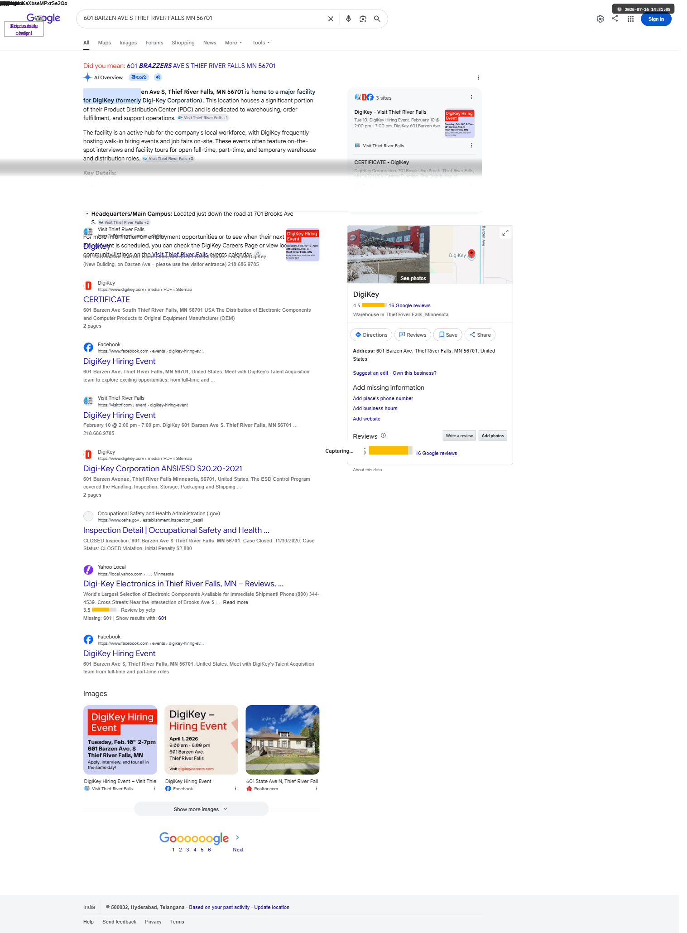
Task: Start voice search with the microphone icon
Action: pyautogui.click(x=348, y=19)
